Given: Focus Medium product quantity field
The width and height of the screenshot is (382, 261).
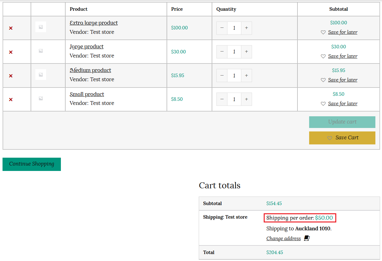Looking at the screenshot, I should click(x=234, y=76).
